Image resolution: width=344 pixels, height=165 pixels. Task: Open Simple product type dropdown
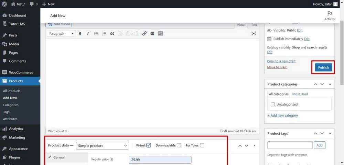click(103, 145)
